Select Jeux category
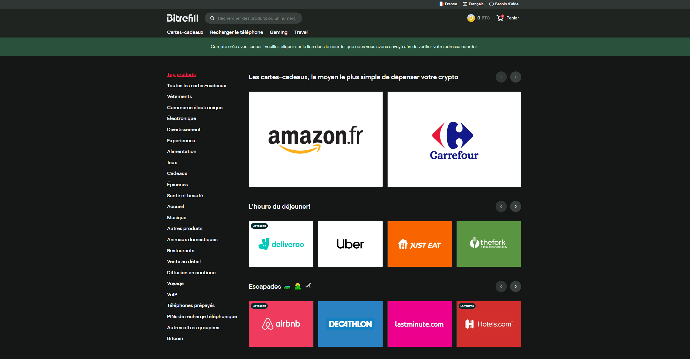Screen dimensions: 690x359 pos(172,163)
